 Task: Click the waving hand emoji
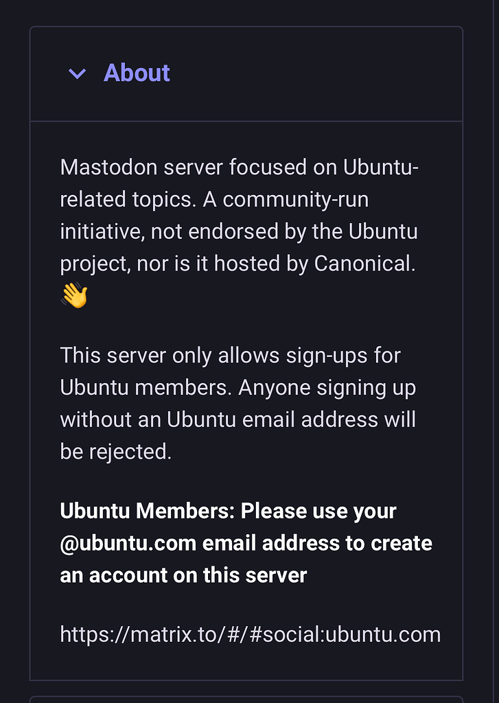click(x=73, y=294)
